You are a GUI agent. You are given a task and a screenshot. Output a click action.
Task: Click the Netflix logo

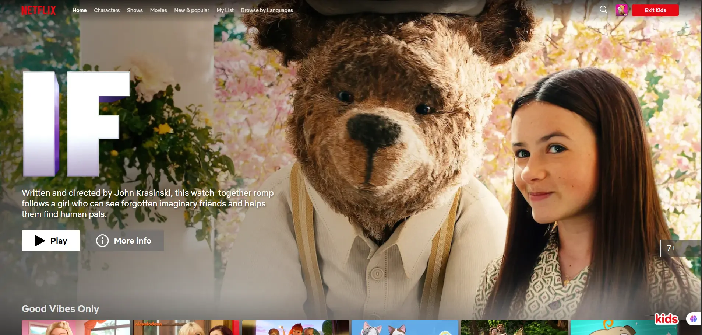click(x=39, y=10)
